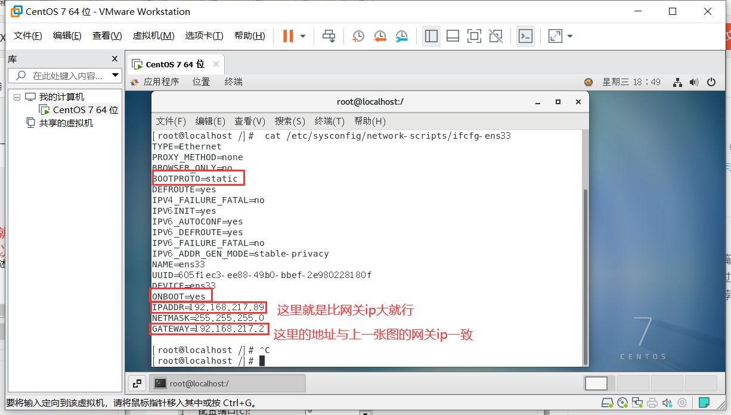Switch to Unity mode
Screen dimensions: 731x415
point(495,36)
